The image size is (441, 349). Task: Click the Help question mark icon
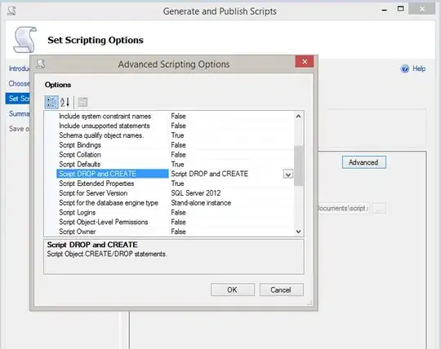pyautogui.click(x=405, y=68)
